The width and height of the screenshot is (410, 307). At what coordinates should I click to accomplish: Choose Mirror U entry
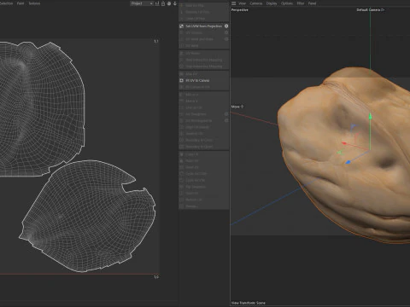204,95
